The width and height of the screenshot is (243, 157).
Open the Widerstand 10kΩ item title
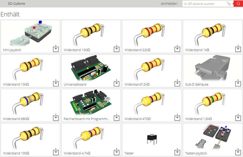point(16,85)
